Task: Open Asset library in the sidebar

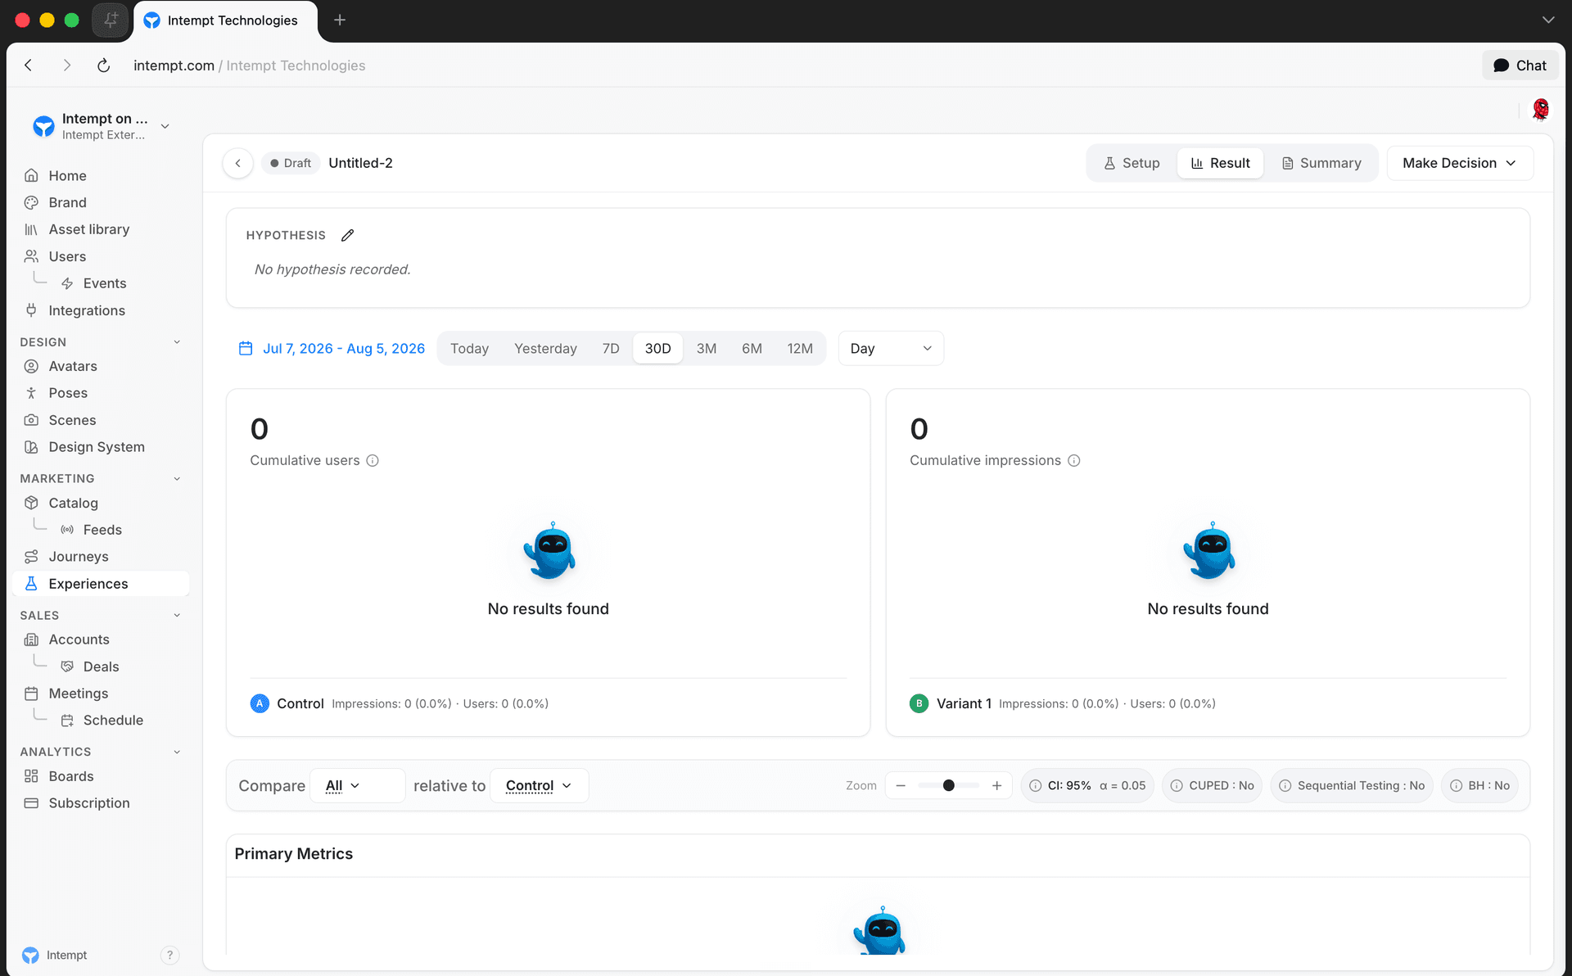Action: tap(101, 229)
